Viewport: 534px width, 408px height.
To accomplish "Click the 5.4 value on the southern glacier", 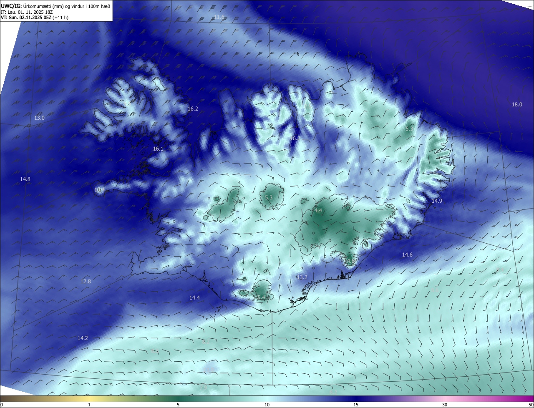I will (261, 297).
